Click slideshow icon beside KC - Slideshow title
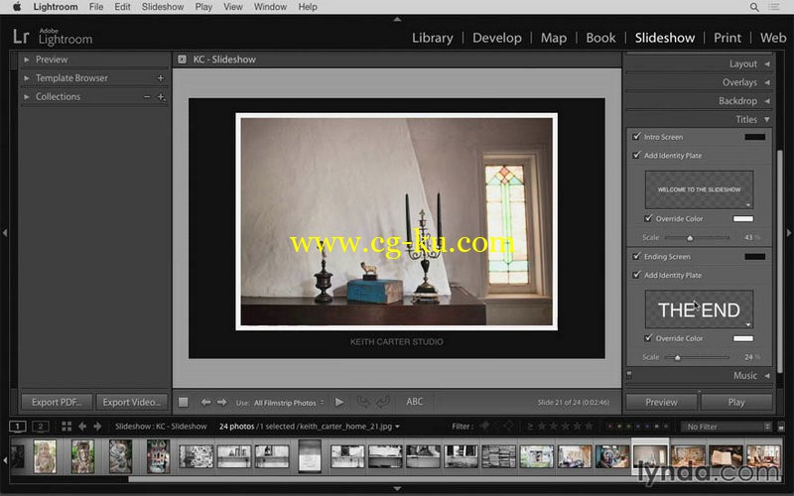This screenshot has height=496, width=794. (182, 60)
